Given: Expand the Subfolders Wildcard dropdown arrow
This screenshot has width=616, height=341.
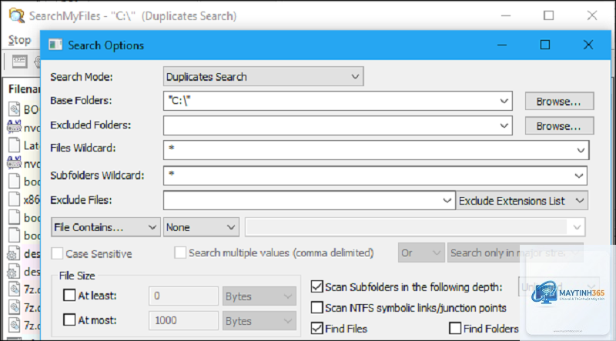Looking at the screenshot, I should pos(579,176).
